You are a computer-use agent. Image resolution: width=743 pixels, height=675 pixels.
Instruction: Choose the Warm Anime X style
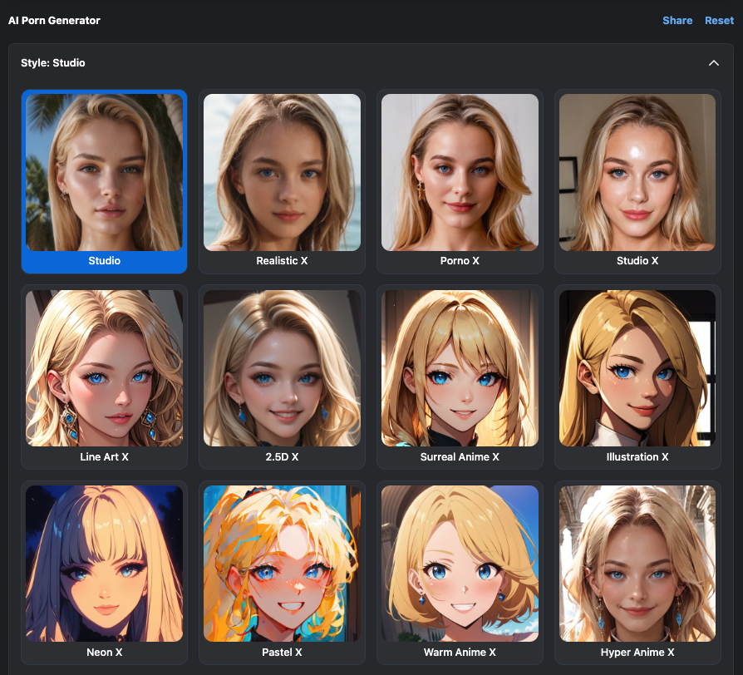(x=460, y=573)
